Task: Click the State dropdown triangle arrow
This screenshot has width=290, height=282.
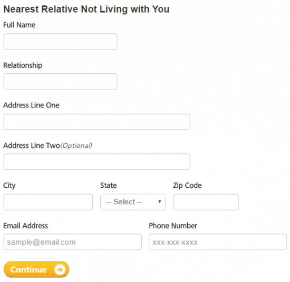Action: [160, 202]
